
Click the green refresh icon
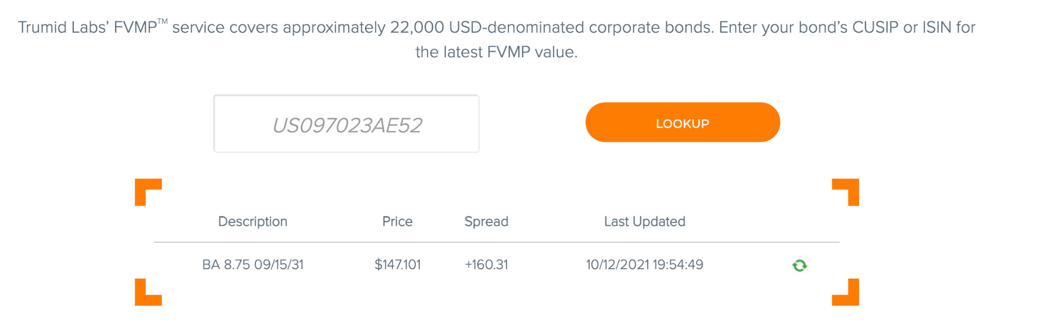pos(799,265)
